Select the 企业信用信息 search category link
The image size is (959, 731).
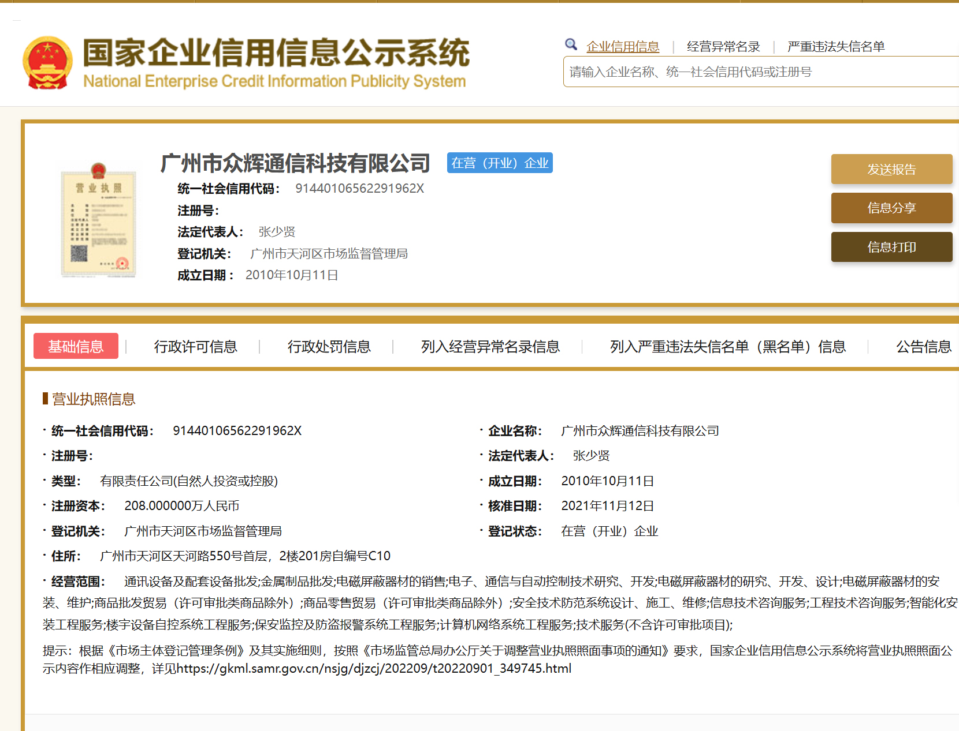point(623,47)
